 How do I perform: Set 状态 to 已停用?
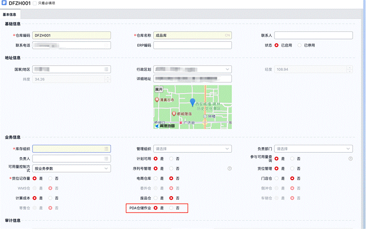[300, 45]
